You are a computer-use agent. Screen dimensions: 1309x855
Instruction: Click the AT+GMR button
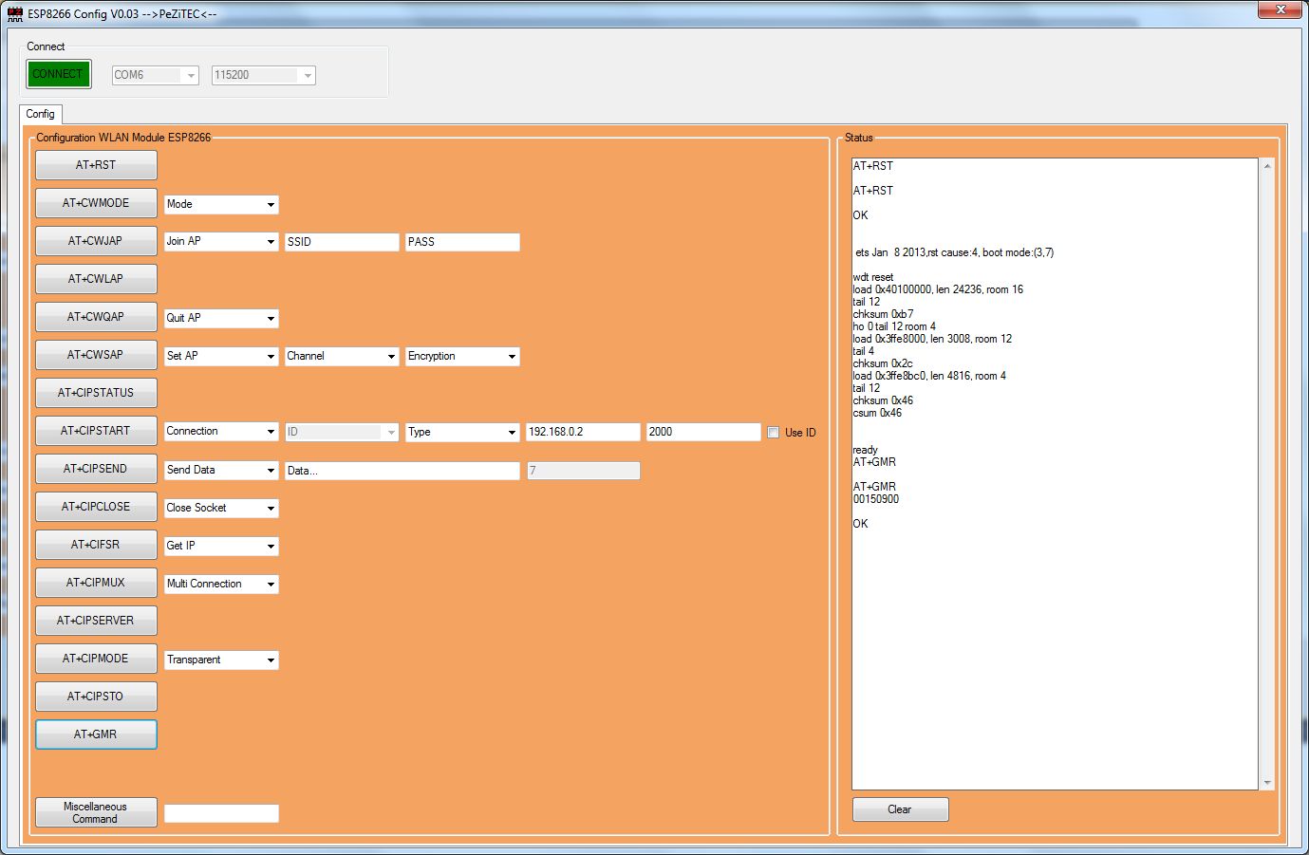(x=96, y=734)
